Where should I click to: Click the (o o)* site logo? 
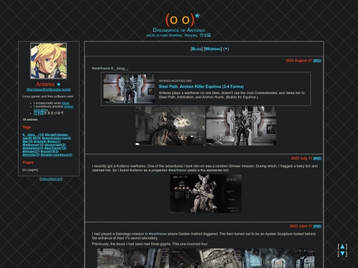pos(183,20)
